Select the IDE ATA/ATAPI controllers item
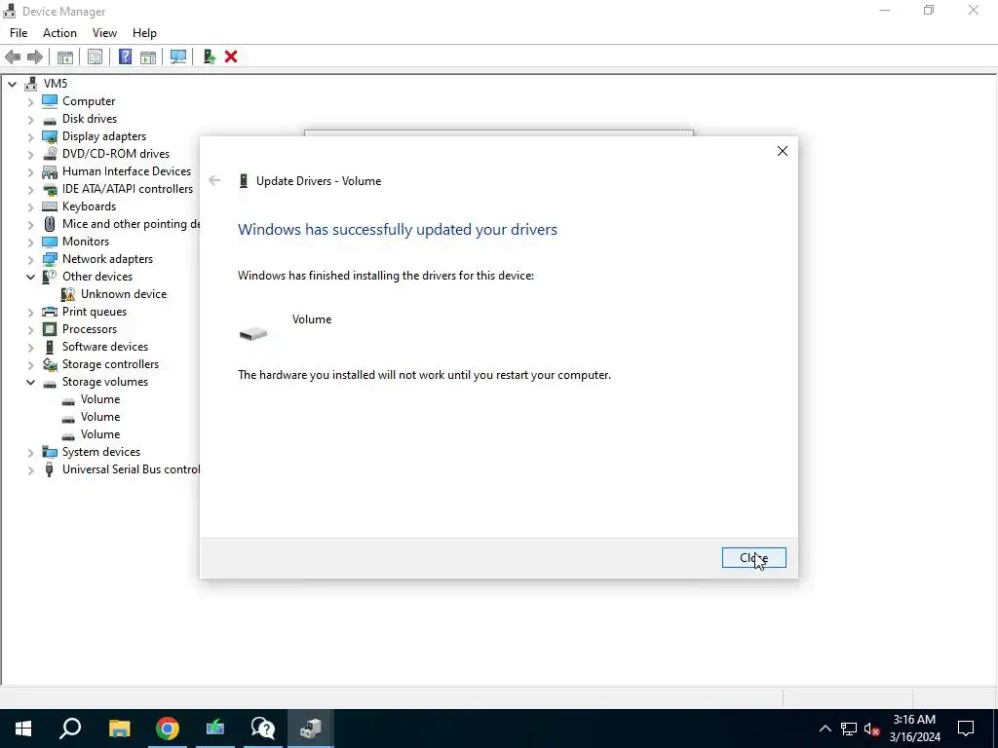 (x=128, y=189)
